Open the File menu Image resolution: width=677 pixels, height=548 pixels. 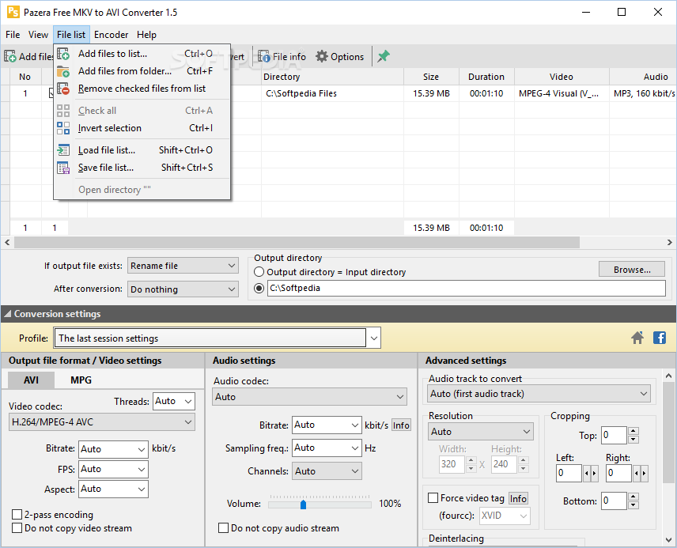pyautogui.click(x=13, y=35)
